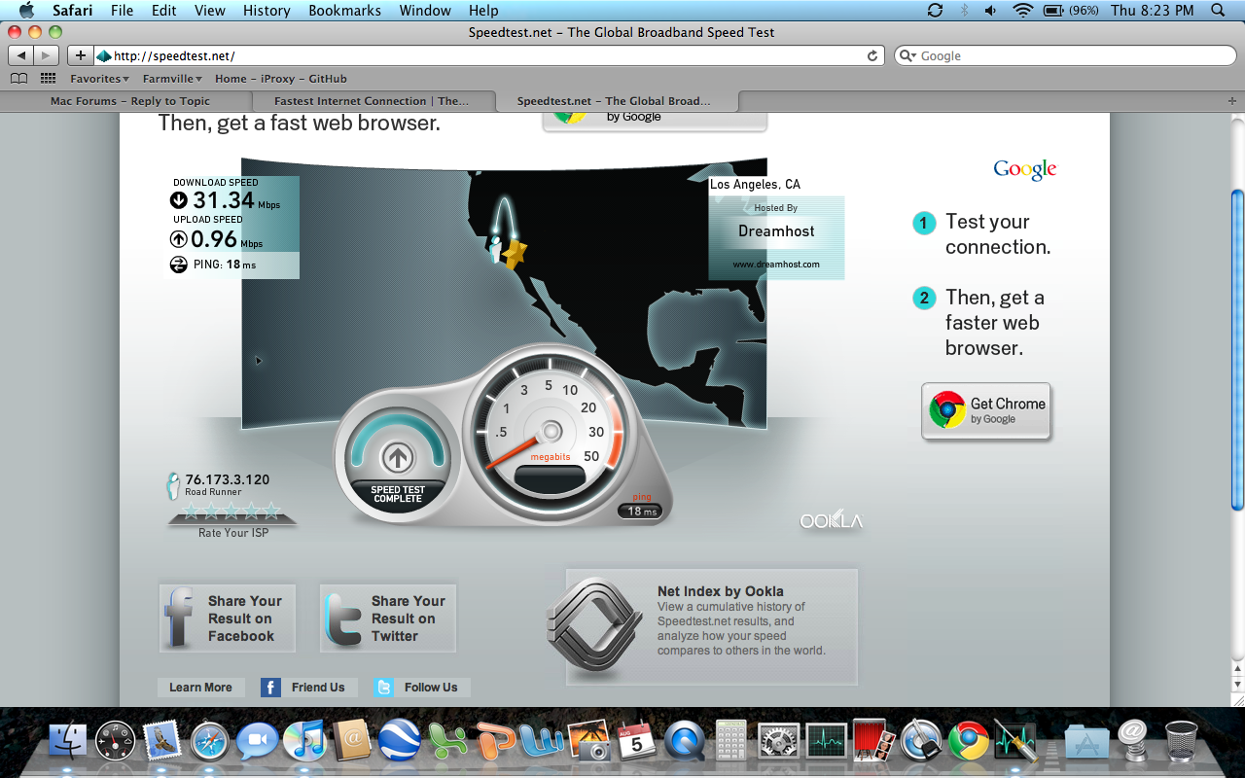Rate ISP with the third star

231,511
